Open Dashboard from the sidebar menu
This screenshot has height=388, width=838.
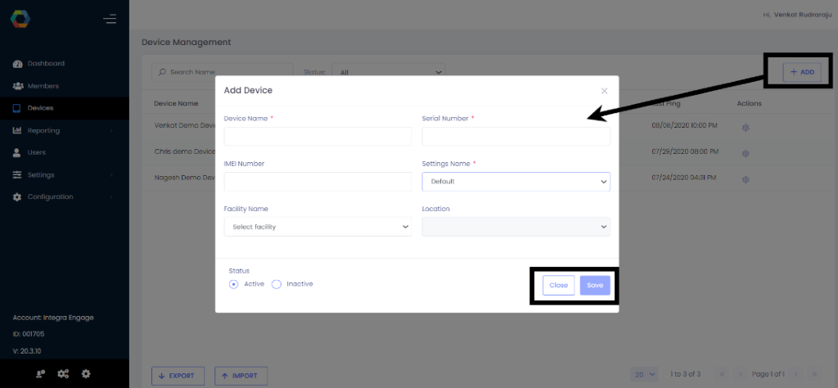[x=46, y=64]
